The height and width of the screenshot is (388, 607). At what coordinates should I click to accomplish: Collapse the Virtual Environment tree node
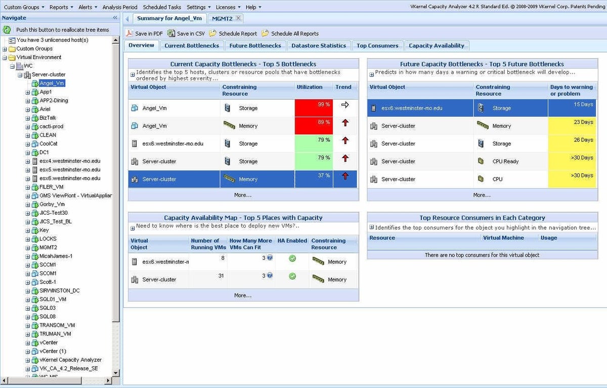coord(5,58)
